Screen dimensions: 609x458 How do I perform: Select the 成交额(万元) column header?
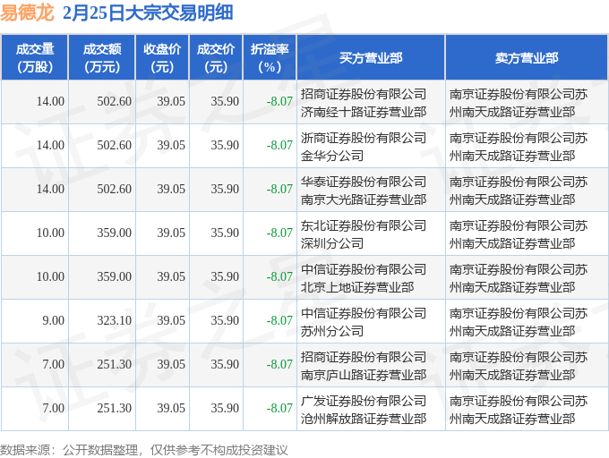tap(102, 58)
